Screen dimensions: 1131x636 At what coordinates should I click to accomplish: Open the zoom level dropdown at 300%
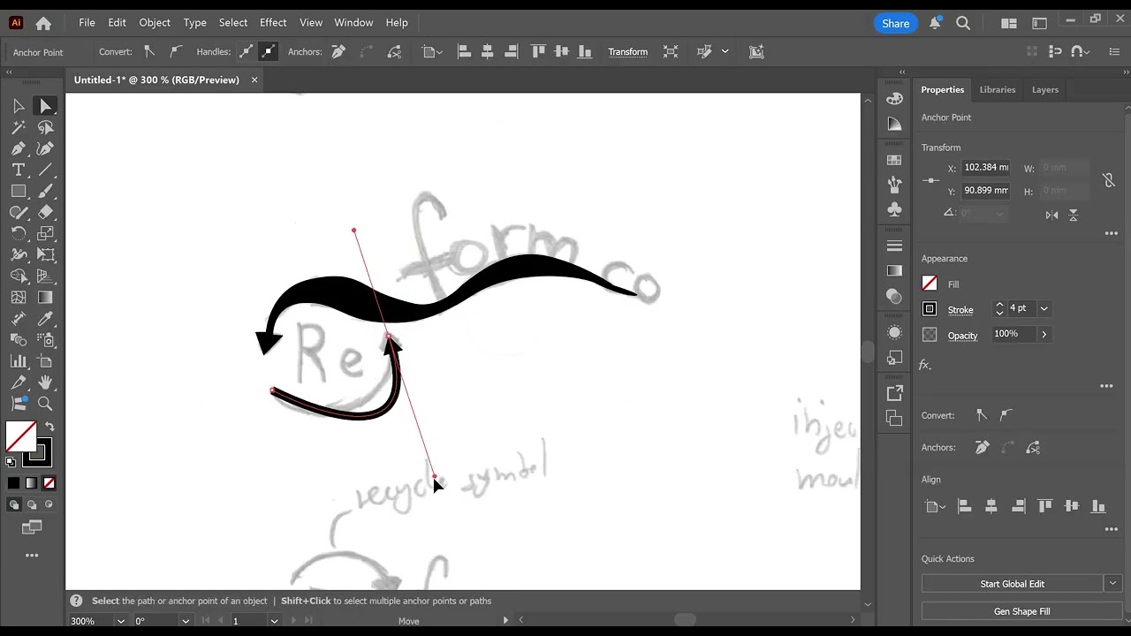[121, 621]
